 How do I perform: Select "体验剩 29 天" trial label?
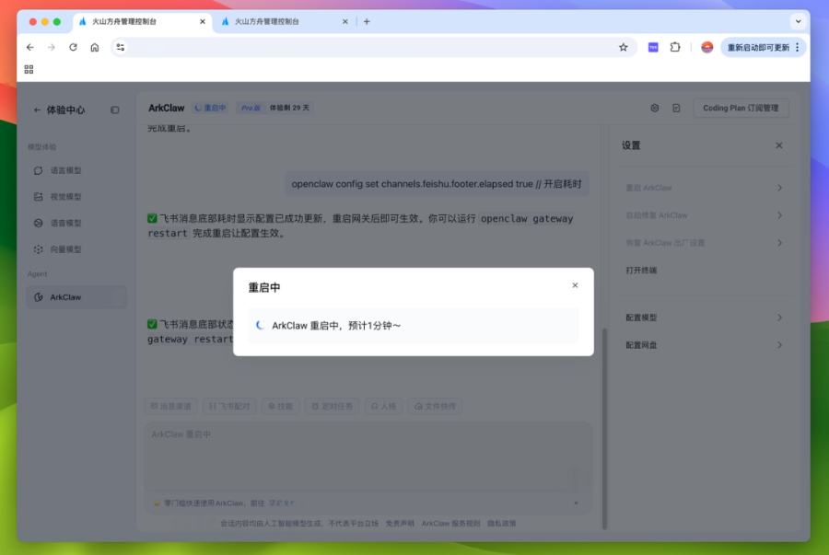[x=290, y=108]
